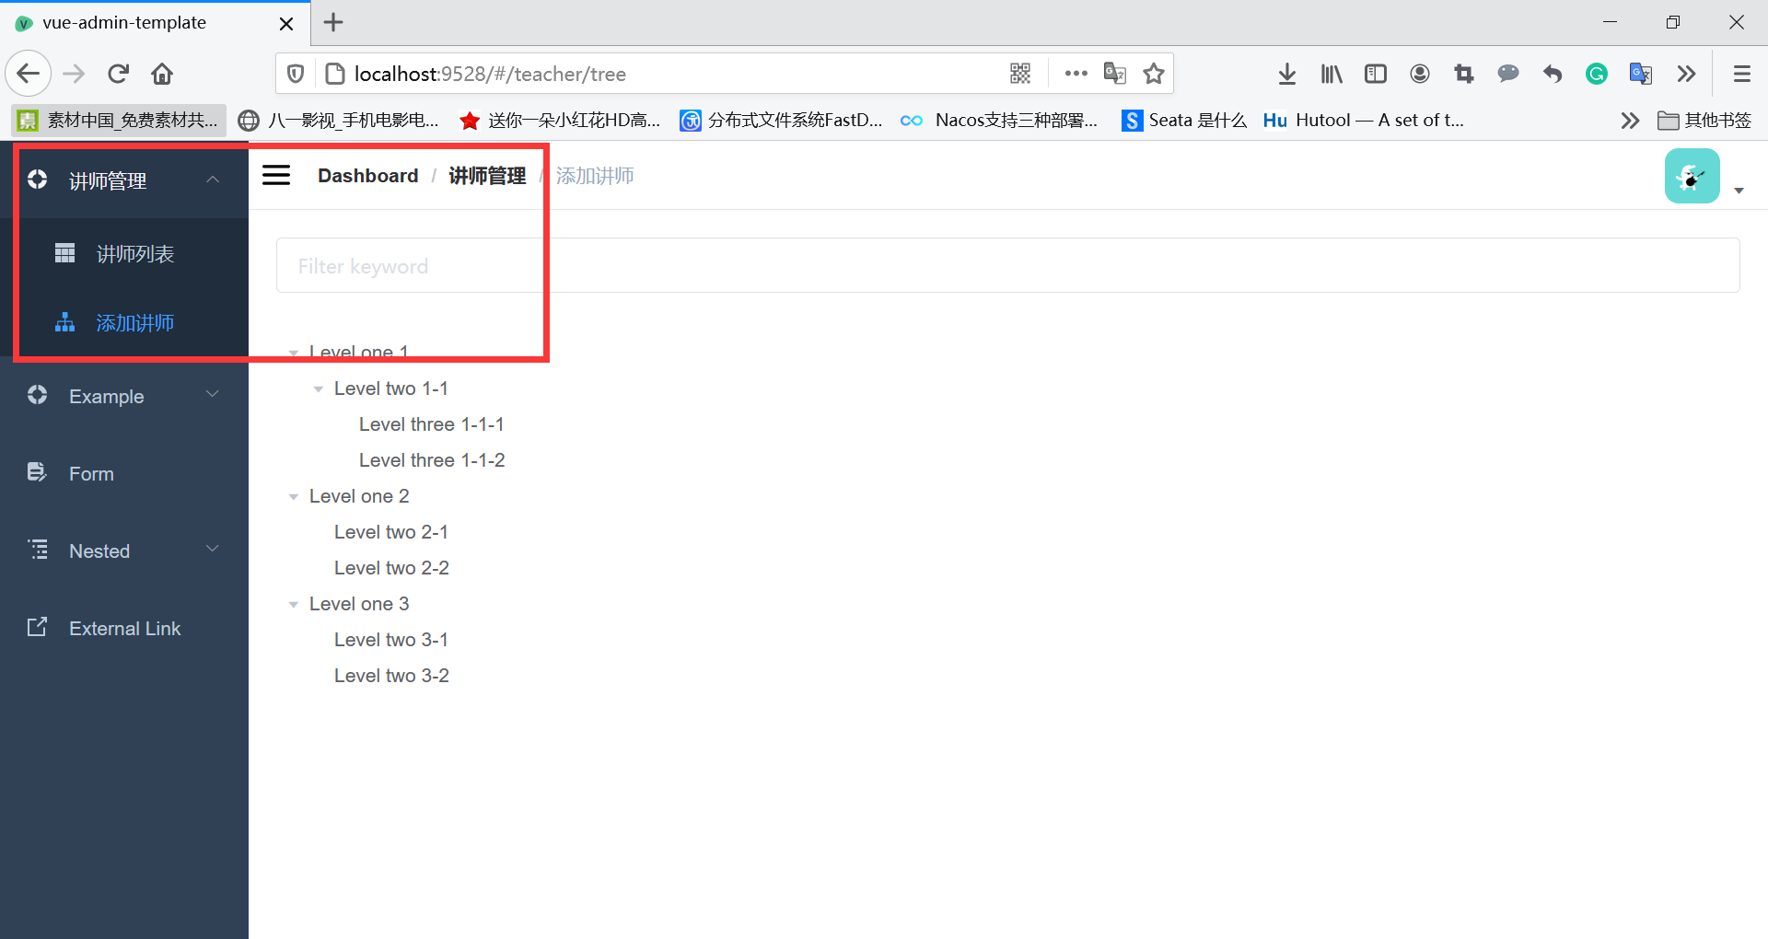Close the vue-admin-template tab
Screen dimensions: 1768x939
click(286, 23)
